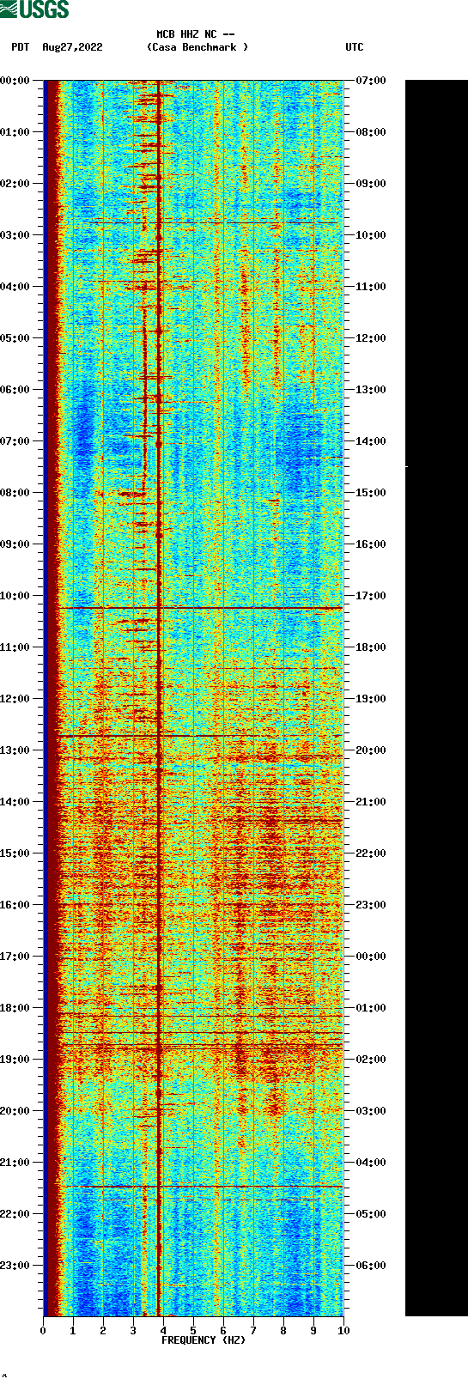Click the UTC timezone label
The width and height of the screenshot is (474, 1385).
pyautogui.click(x=355, y=48)
